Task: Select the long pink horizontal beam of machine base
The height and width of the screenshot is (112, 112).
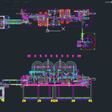Action: (x=55, y=85)
